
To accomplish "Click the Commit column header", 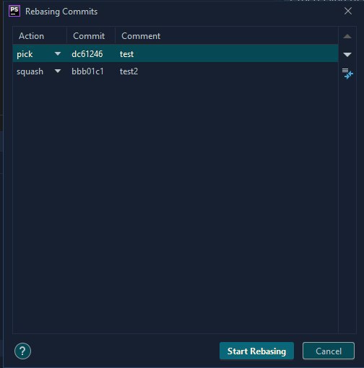I will click(x=91, y=36).
